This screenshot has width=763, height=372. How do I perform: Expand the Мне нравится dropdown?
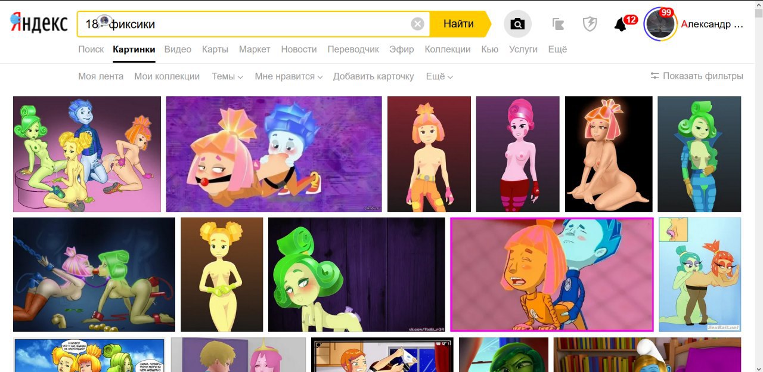coord(289,76)
